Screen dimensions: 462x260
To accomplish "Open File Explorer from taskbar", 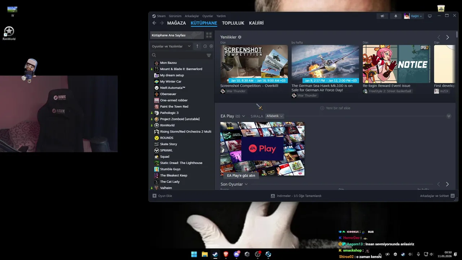I will [205, 254].
